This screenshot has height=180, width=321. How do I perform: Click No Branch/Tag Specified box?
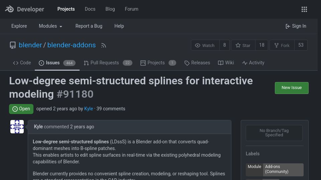[x=274, y=133]
